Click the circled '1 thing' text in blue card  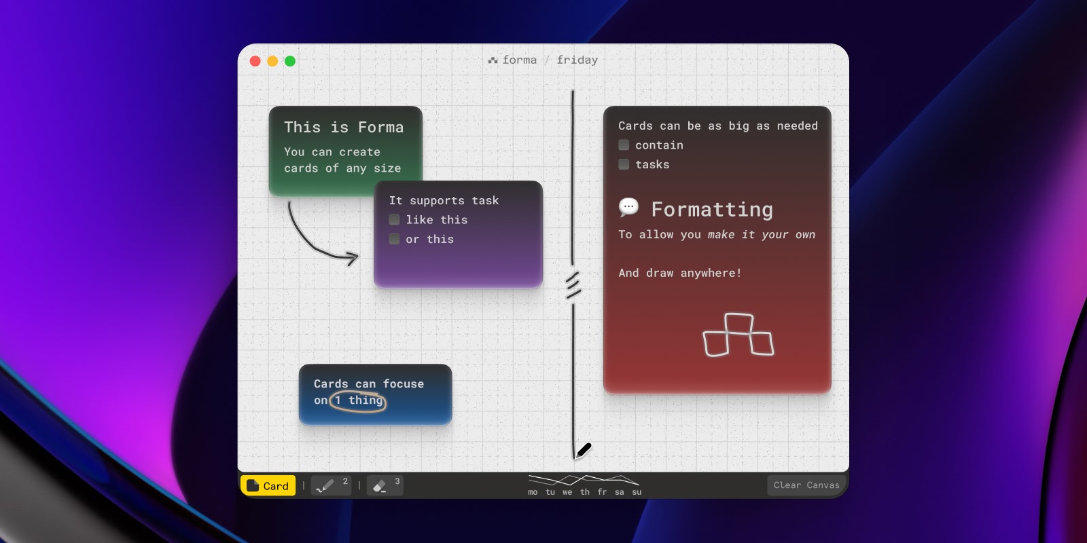358,400
